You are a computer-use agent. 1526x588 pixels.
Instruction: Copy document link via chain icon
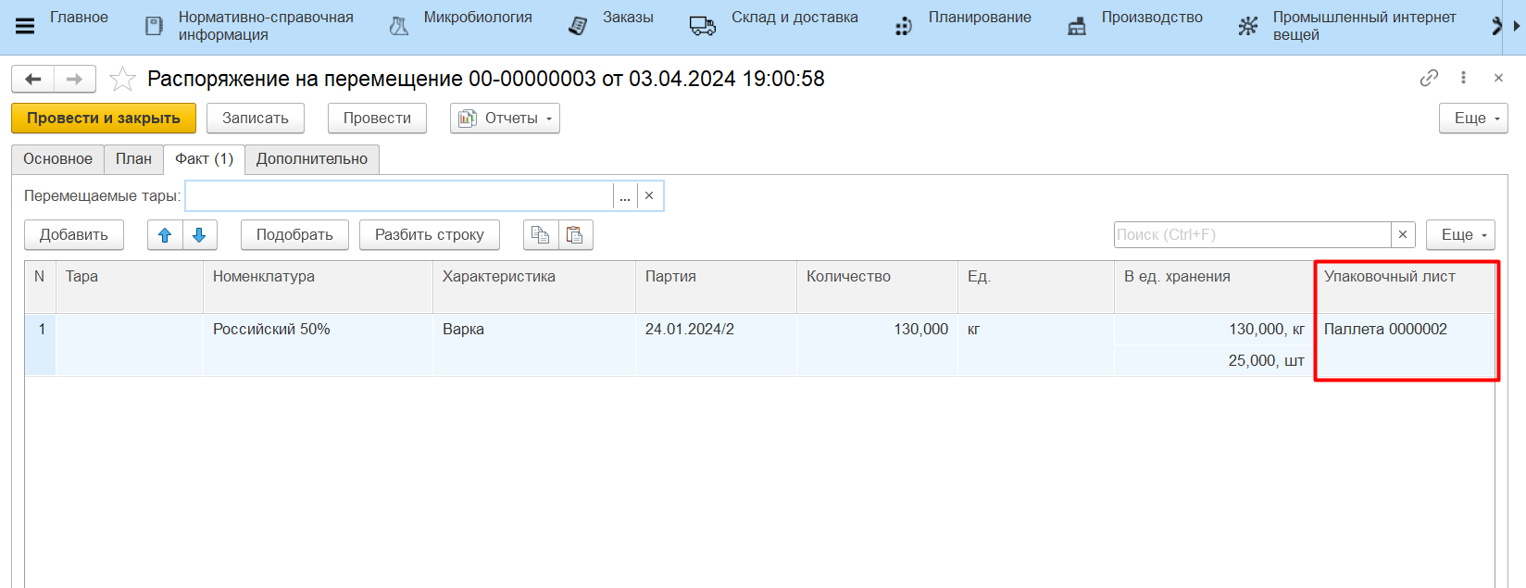1429,78
